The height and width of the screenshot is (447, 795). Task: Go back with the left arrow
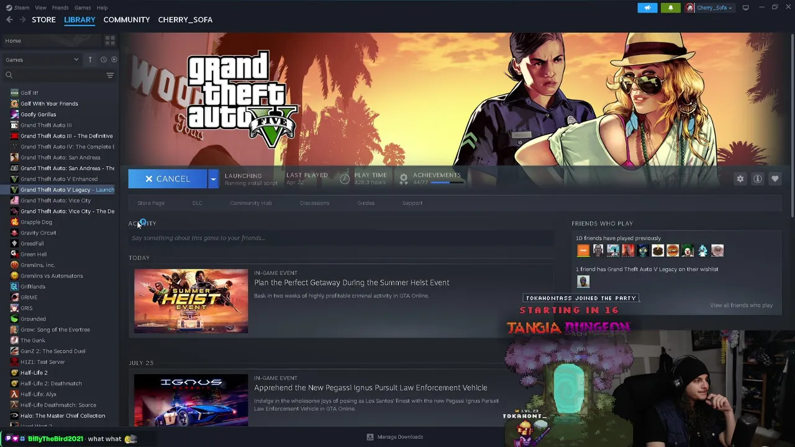click(9, 20)
